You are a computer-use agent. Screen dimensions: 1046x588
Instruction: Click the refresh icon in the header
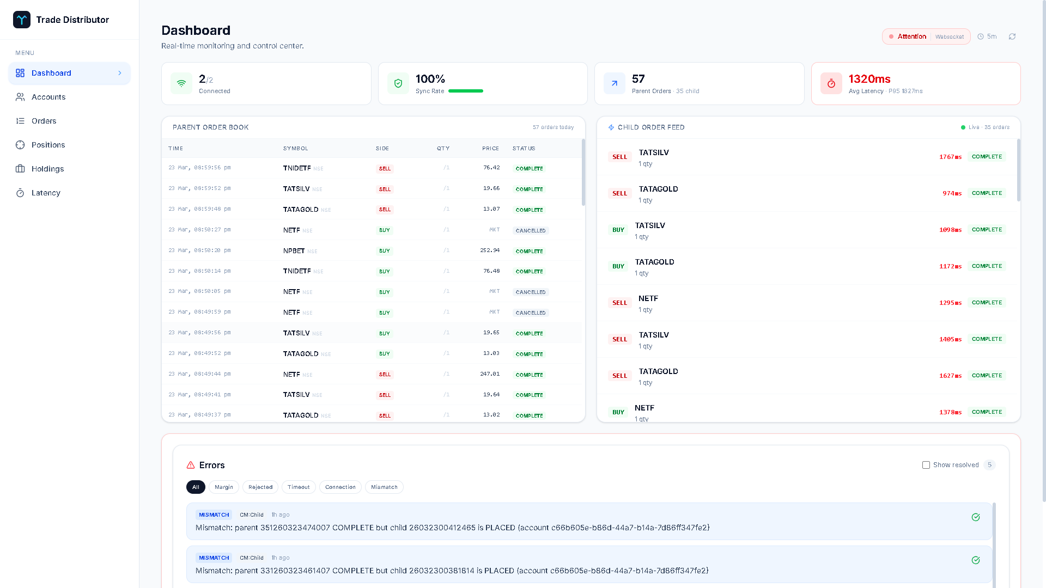point(1012,36)
